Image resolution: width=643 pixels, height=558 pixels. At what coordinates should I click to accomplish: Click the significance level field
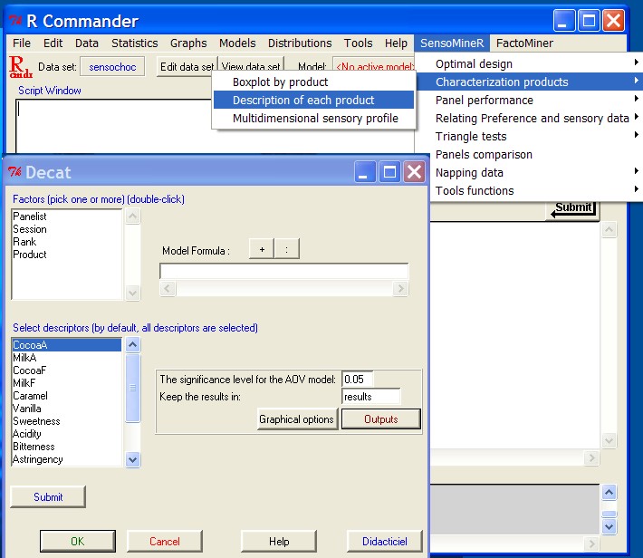click(358, 380)
